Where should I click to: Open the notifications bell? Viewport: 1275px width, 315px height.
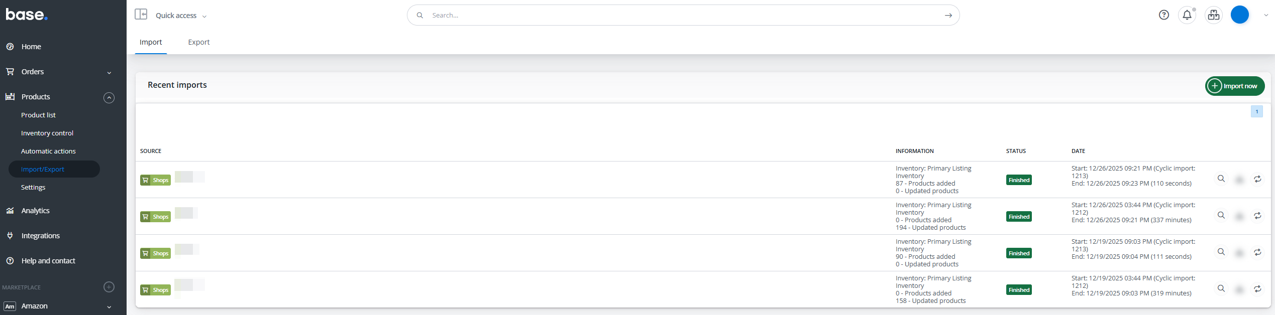click(1187, 15)
